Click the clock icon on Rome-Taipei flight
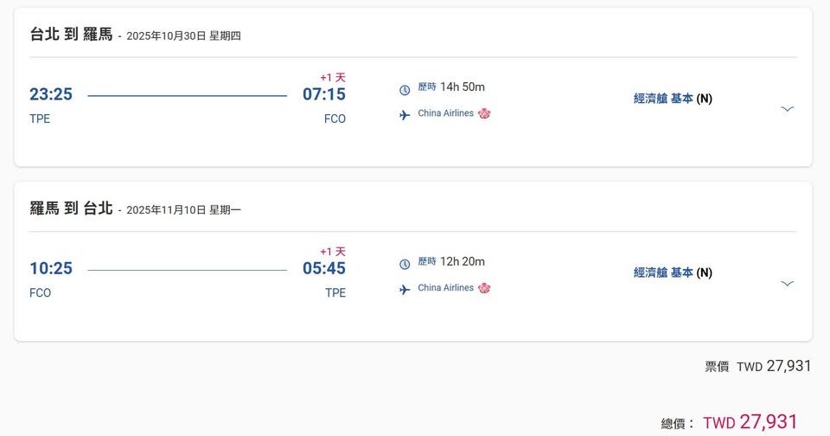The width and height of the screenshot is (830, 436). 405,264
